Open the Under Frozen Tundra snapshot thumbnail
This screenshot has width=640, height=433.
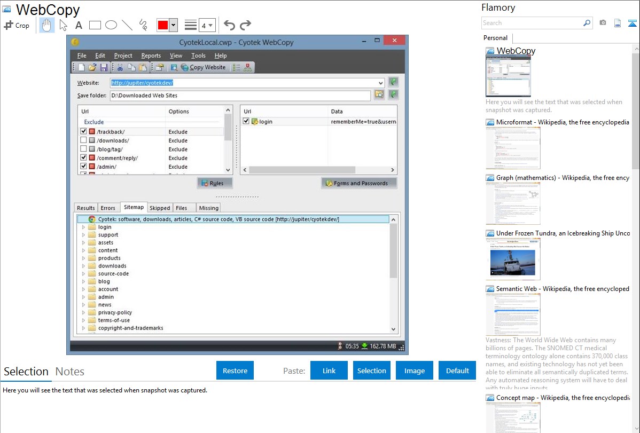[x=513, y=259]
